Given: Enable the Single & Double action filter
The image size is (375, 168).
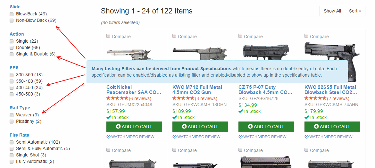Looking at the screenshot, I should tap(12, 54).
